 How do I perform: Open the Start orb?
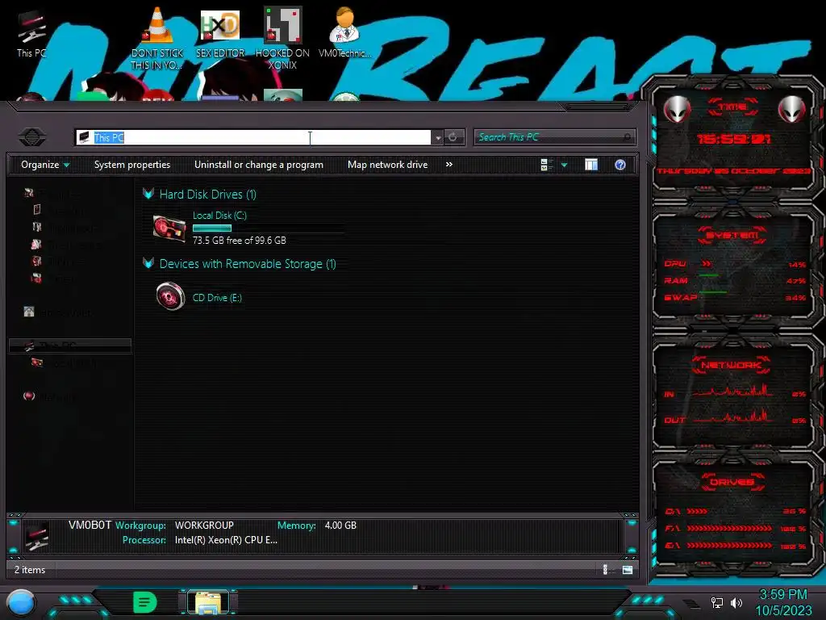(x=21, y=604)
